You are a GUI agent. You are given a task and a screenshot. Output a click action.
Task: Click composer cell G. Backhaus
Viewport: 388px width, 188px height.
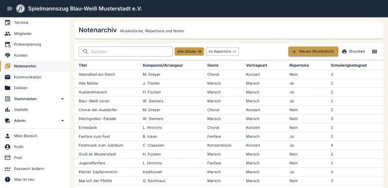tap(154, 181)
